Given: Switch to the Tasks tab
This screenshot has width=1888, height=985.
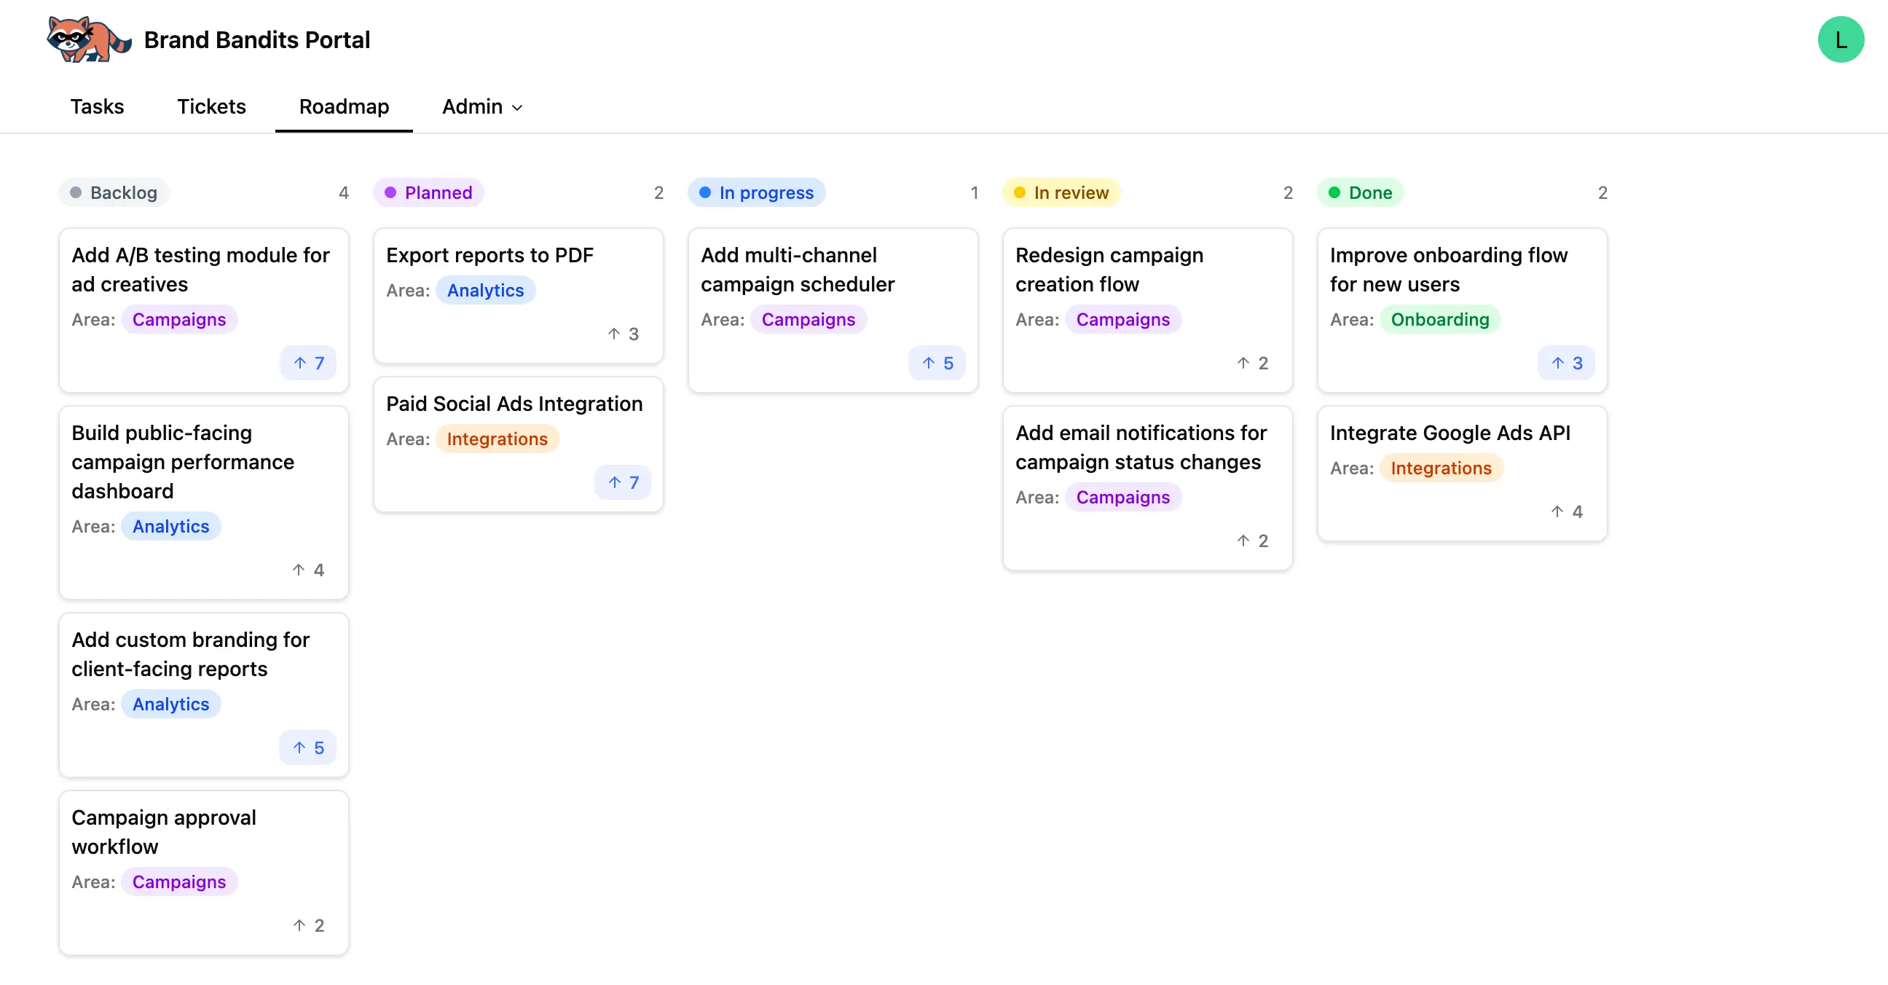Looking at the screenshot, I should point(97,107).
